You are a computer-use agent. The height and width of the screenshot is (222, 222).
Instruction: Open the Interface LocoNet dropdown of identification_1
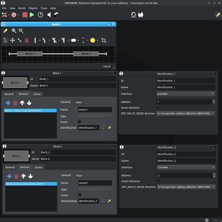186,94
